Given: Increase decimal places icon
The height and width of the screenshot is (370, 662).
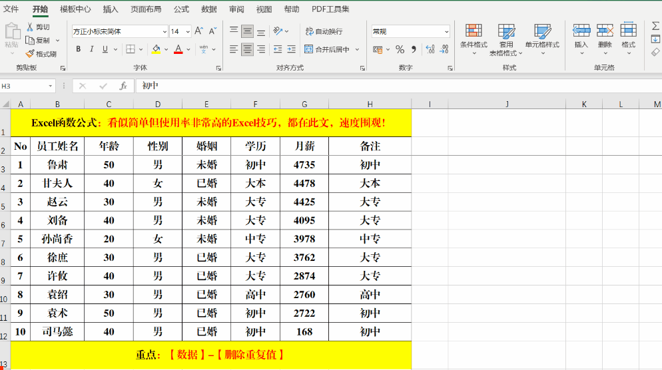Looking at the screenshot, I should pyautogui.click(x=430, y=49).
